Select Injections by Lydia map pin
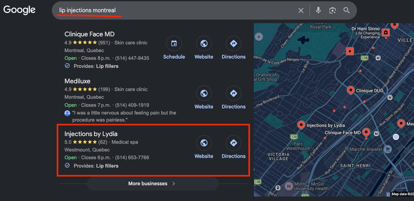This screenshot has width=414, height=201. pos(301,125)
